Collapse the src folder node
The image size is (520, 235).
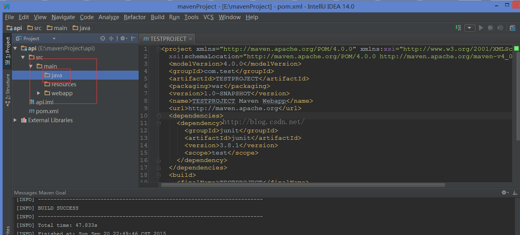point(23,57)
